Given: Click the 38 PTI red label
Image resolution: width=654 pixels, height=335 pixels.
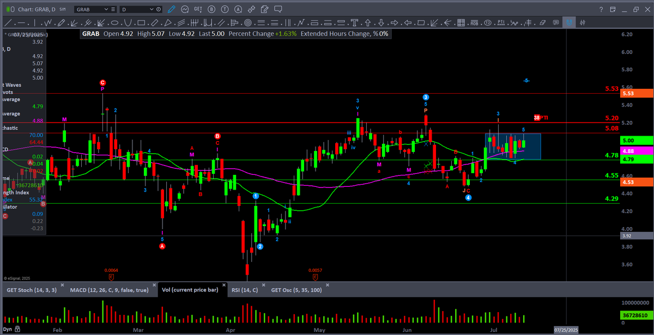Looking at the screenshot, I should point(540,118).
